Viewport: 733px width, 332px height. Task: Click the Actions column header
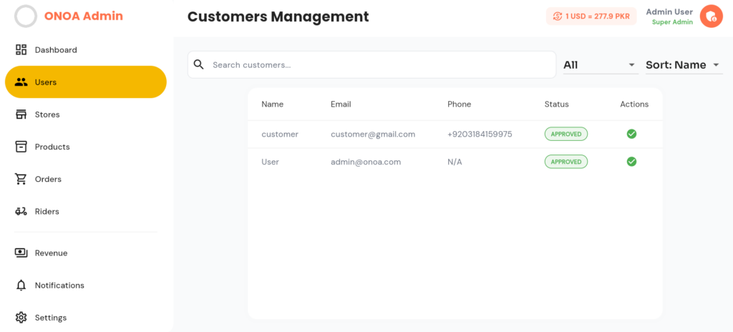click(x=634, y=104)
